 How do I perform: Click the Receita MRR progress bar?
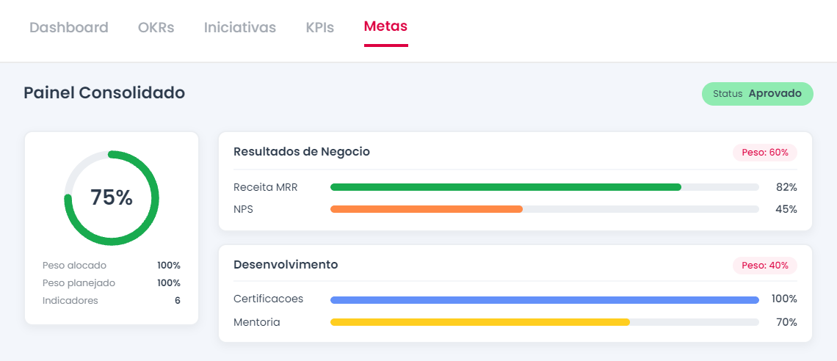545,187
